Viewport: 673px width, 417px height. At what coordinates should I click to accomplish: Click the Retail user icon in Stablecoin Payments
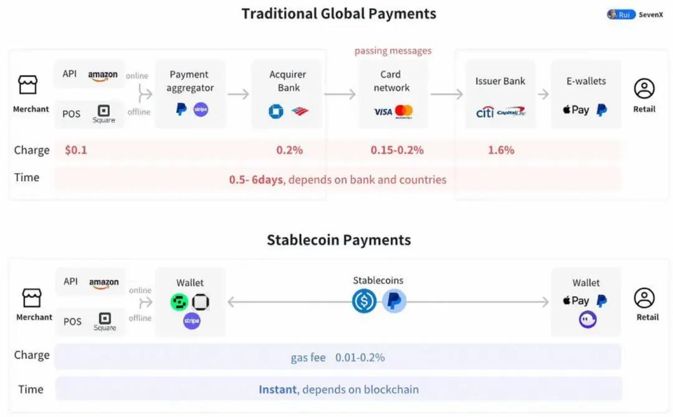pyautogui.click(x=644, y=298)
